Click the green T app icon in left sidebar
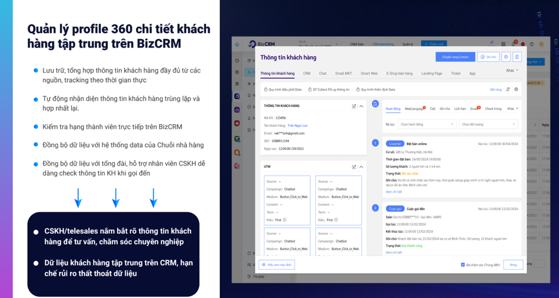559x298 pixels. coord(237,139)
